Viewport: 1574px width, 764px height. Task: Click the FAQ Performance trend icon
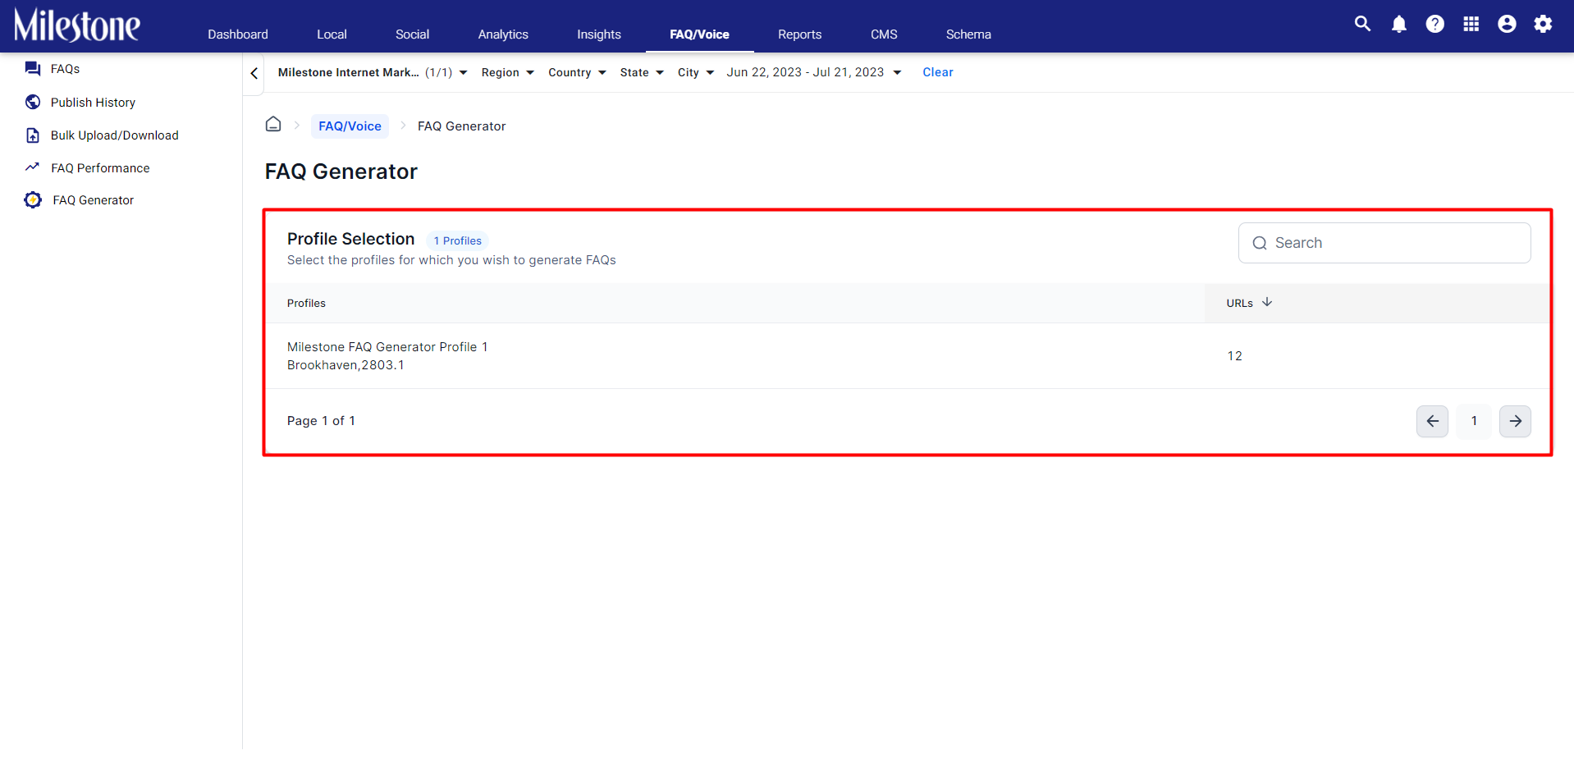pos(33,167)
